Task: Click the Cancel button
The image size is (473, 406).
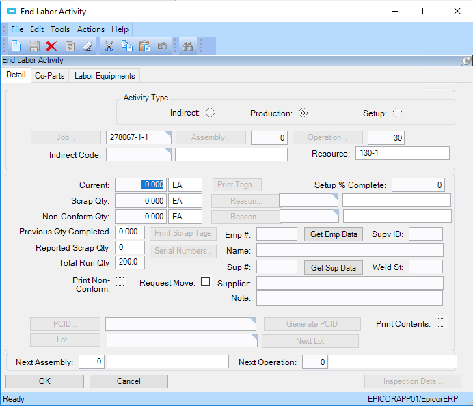Action: [x=129, y=381]
